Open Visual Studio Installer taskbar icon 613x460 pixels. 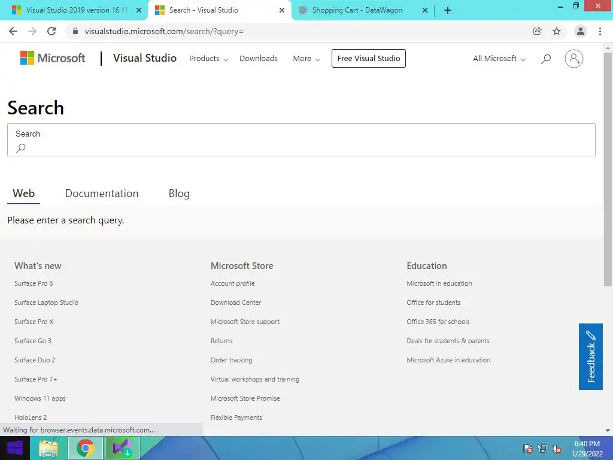tap(122, 448)
